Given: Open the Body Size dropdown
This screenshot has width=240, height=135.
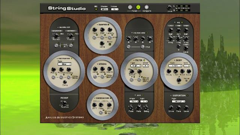Looking at the screenshot, I should [x=187, y=66].
